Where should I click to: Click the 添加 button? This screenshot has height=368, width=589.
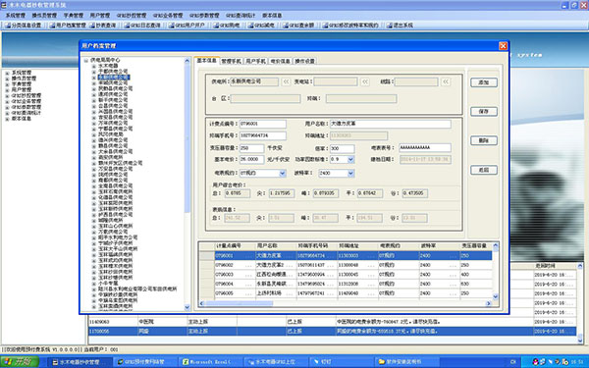coord(484,82)
